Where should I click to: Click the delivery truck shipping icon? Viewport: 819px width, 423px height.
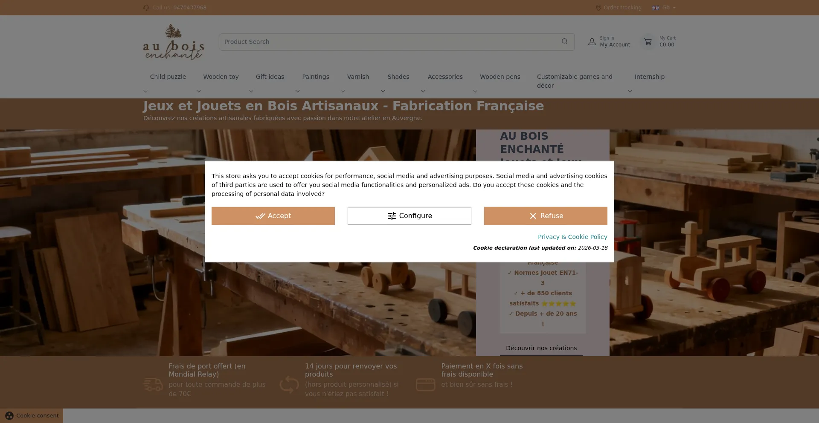(153, 384)
